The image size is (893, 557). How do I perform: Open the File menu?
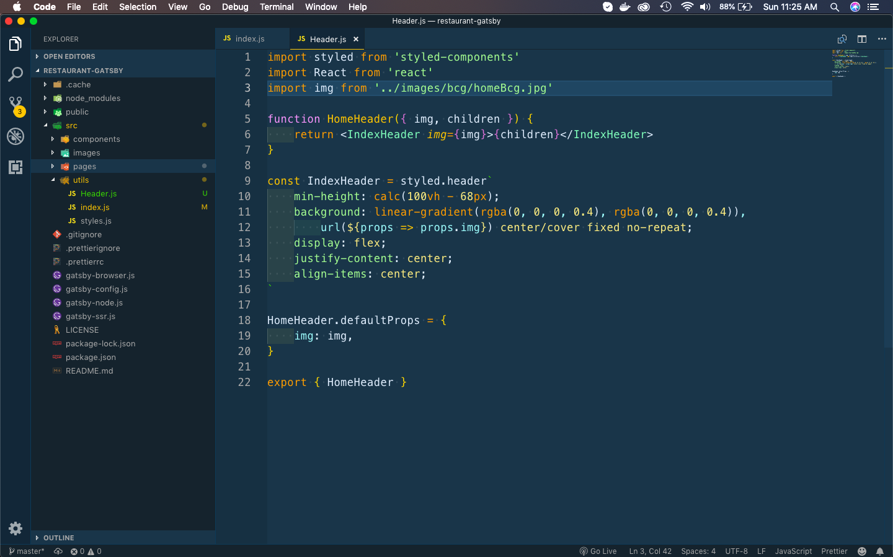coord(74,7)
